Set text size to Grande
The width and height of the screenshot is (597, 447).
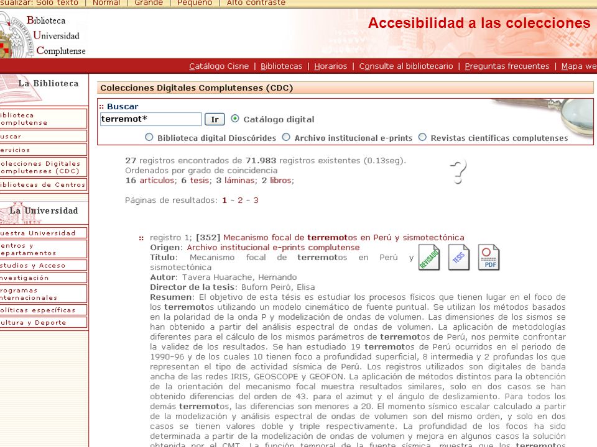(149, 3)
